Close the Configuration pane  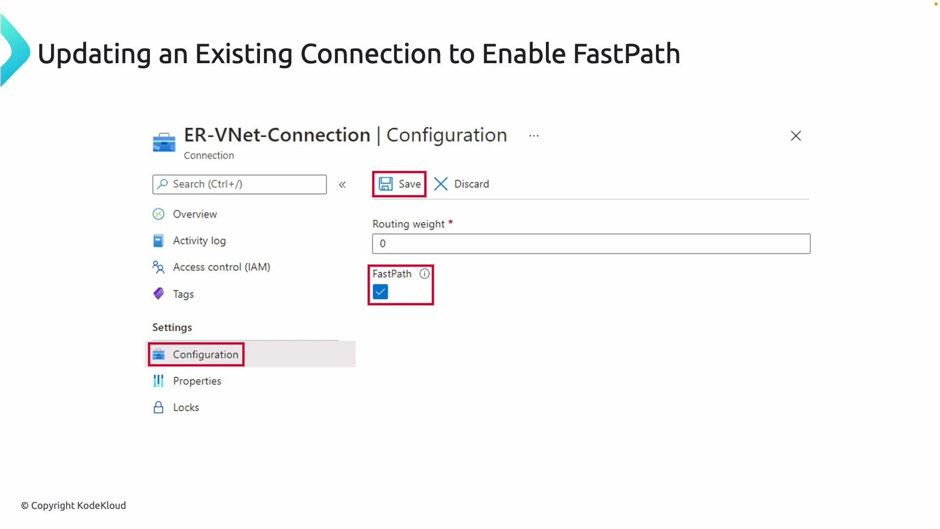click(x=796, y=136)
